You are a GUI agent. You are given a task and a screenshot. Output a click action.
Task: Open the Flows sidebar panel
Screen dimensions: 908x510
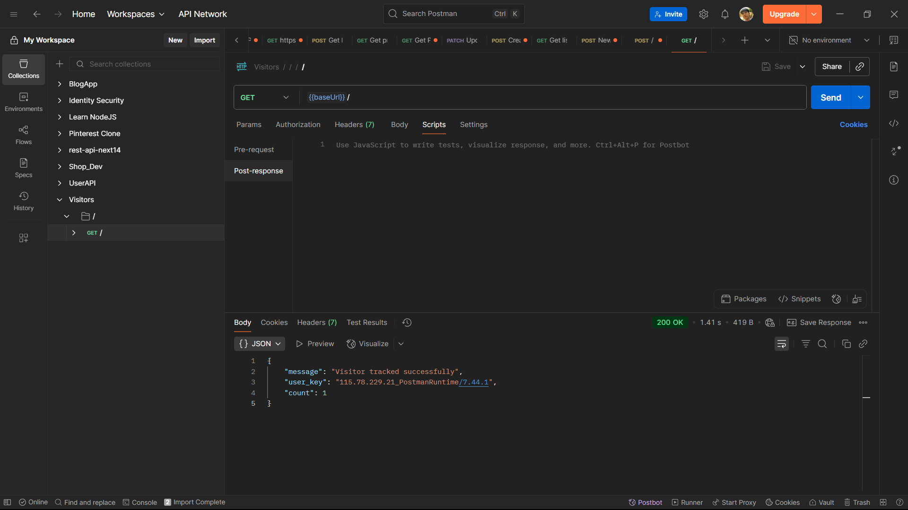(x=24, y=135)
